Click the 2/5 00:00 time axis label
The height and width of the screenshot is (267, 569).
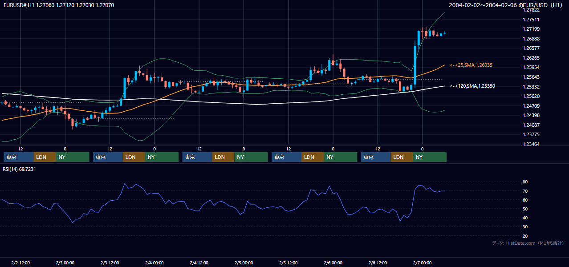(x=244, y=263)
